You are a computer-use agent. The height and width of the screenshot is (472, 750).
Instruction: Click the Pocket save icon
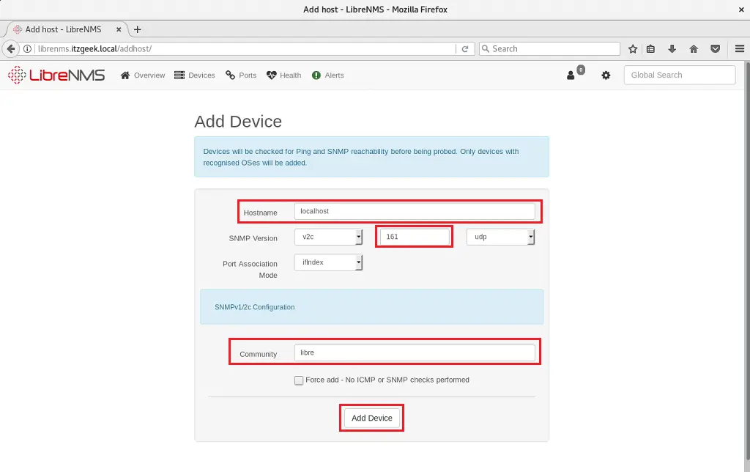tap(716, 49)
